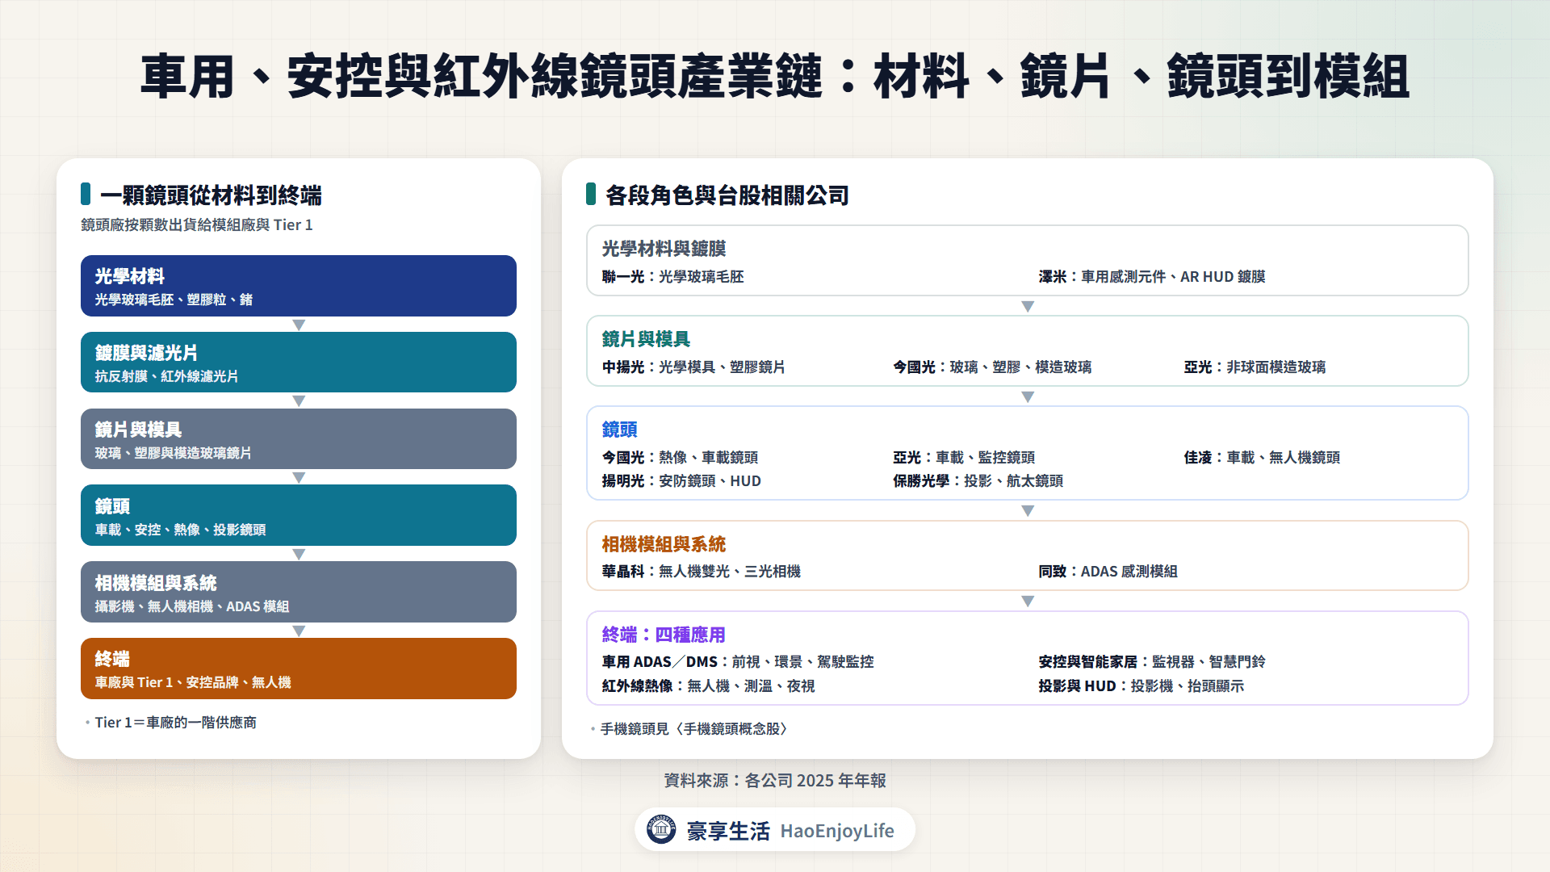Click source line 資料來源:各公司 2025 年年報
This screenshot has height=872, width=1550.
(x=775, y=781)
